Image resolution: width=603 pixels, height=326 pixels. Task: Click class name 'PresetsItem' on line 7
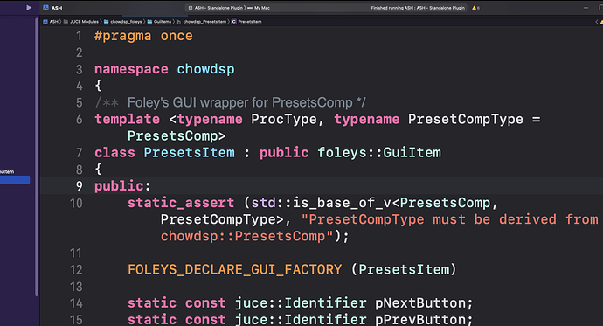(190, 153)
